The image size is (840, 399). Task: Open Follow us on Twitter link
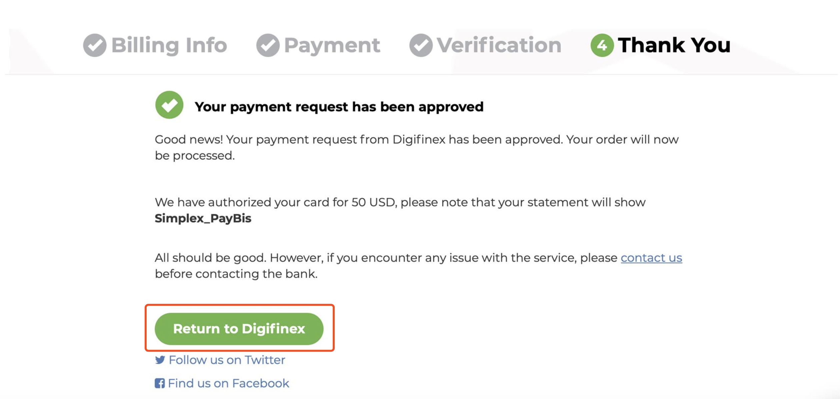(227, 360)
